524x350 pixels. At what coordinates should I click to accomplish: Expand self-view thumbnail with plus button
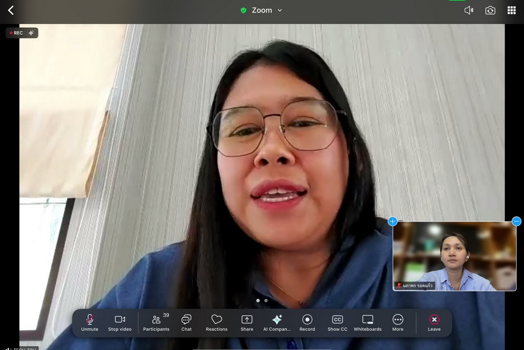pos(392,221)
